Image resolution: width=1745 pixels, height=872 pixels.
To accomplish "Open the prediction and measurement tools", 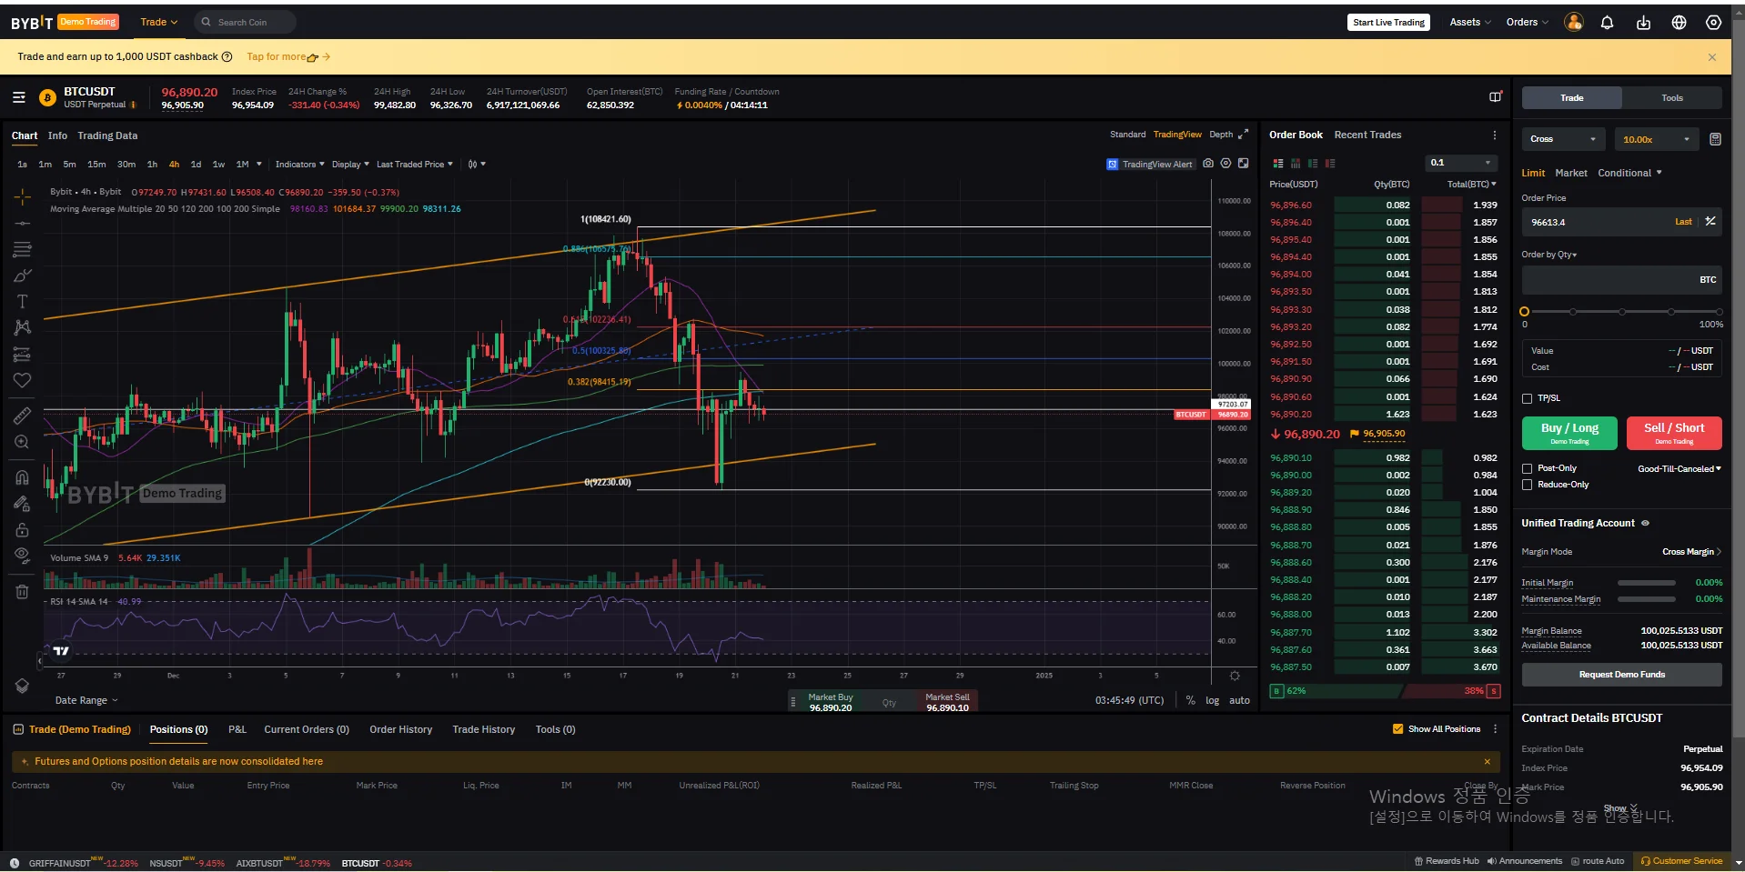I will tap(23, 354).
